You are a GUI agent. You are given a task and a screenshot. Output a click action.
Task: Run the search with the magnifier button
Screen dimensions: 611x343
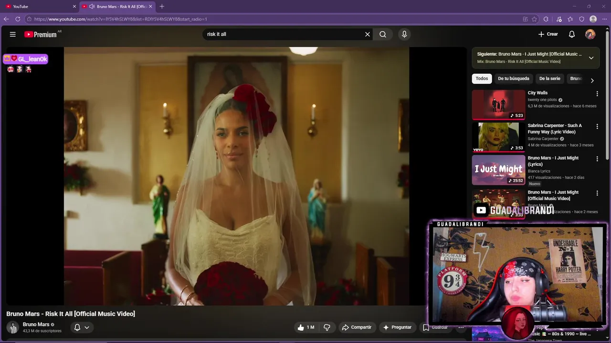[383, 34]
